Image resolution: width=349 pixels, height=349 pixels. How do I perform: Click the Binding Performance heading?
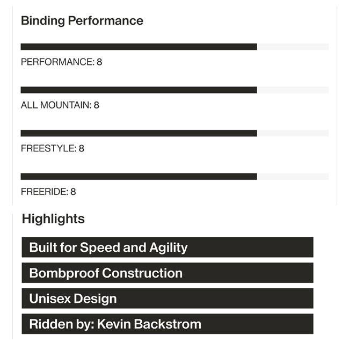pyautogui.click(x=82, y=21)
